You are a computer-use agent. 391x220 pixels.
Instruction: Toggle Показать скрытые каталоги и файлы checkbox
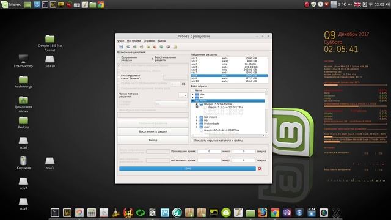click(x=192, y=141)
